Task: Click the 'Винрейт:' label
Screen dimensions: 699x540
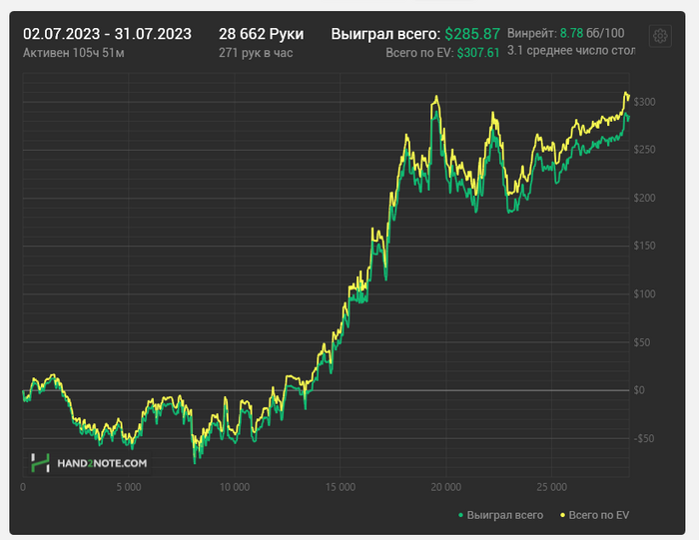Action: (532, 33)
